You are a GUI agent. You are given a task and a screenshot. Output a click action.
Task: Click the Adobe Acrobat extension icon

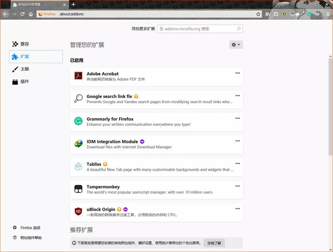coord(78,75)
